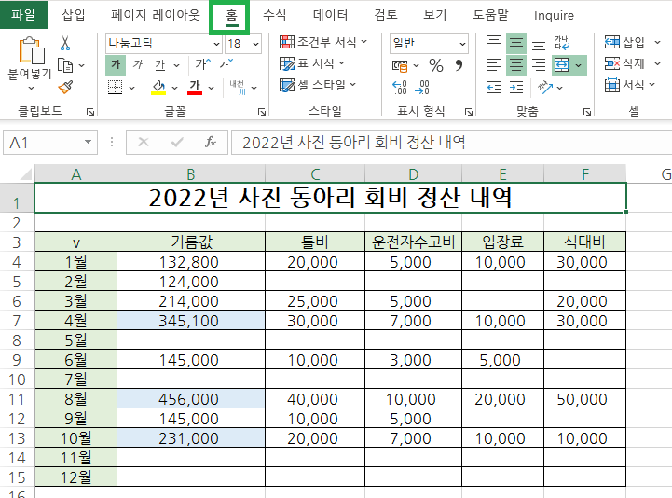The image size is (672, 498).
Task: Open the font size 18 dropdown
Action: tap(256, 44)
